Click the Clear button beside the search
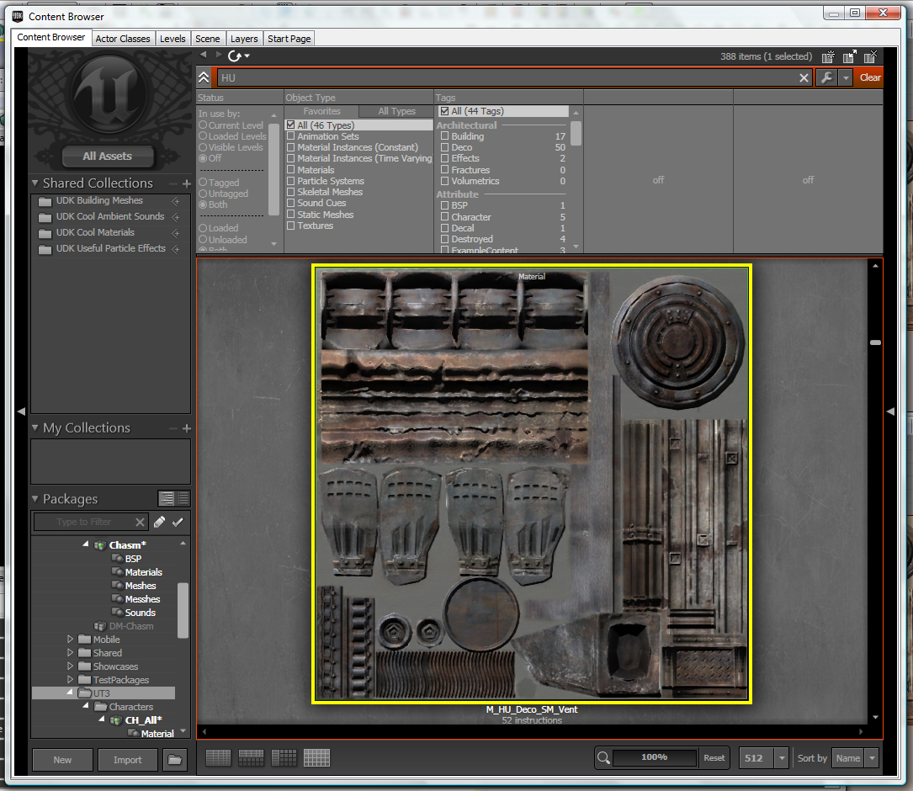 [870, 77]
